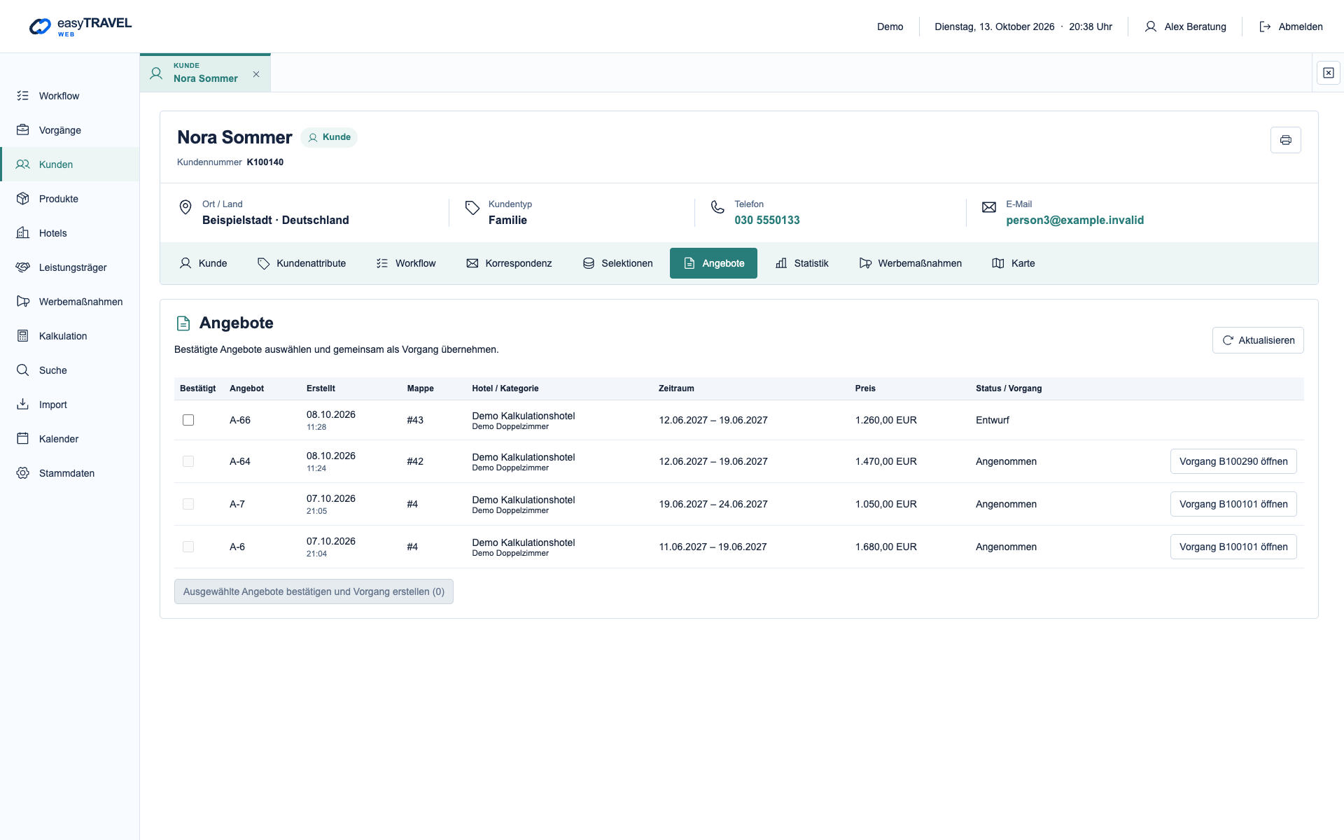1344x840 pixels.
Task: Open Hotels in the sidebar
Action: click(x=69, y=233)
